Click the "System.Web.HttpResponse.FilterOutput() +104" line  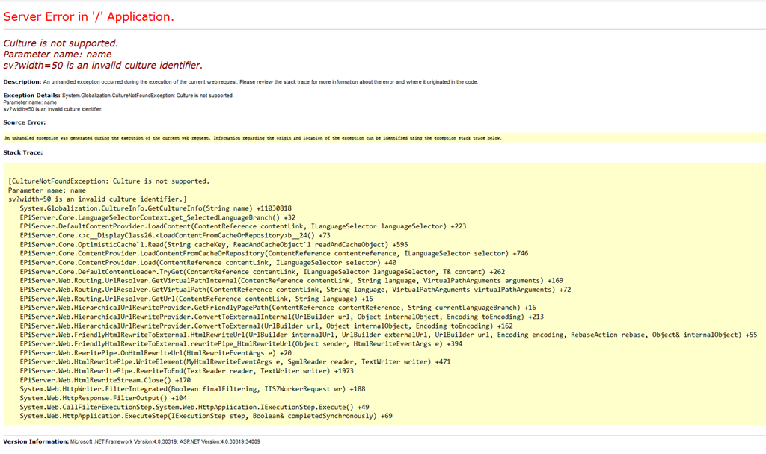(x=103, y=398)
